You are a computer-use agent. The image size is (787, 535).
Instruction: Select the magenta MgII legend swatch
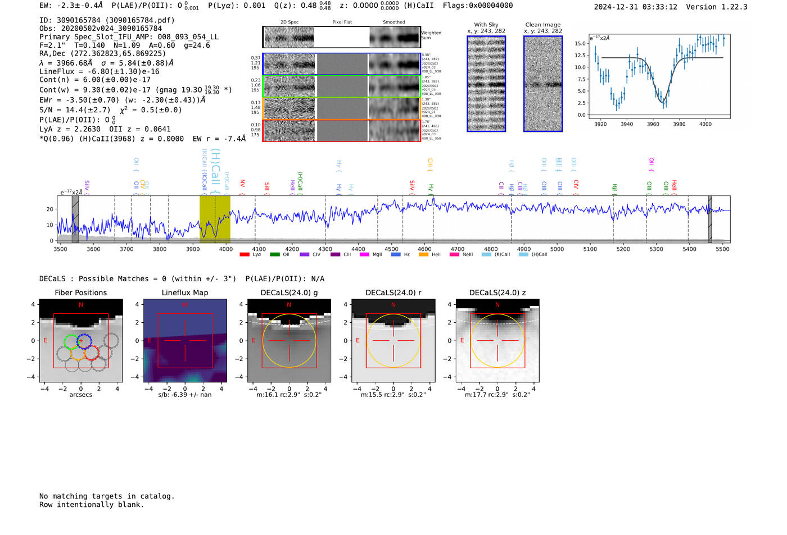coord(364,254)
